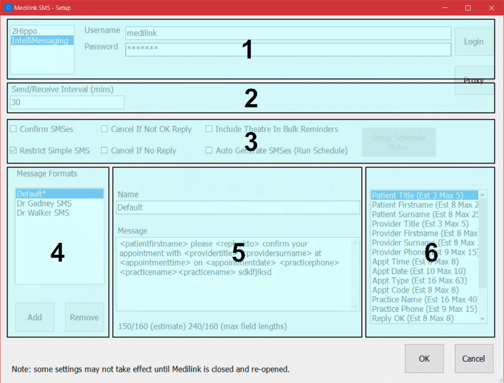This screenshot has width=504, height=383.
Task: Select Practice Name field in list
Action: pos(424,299)
